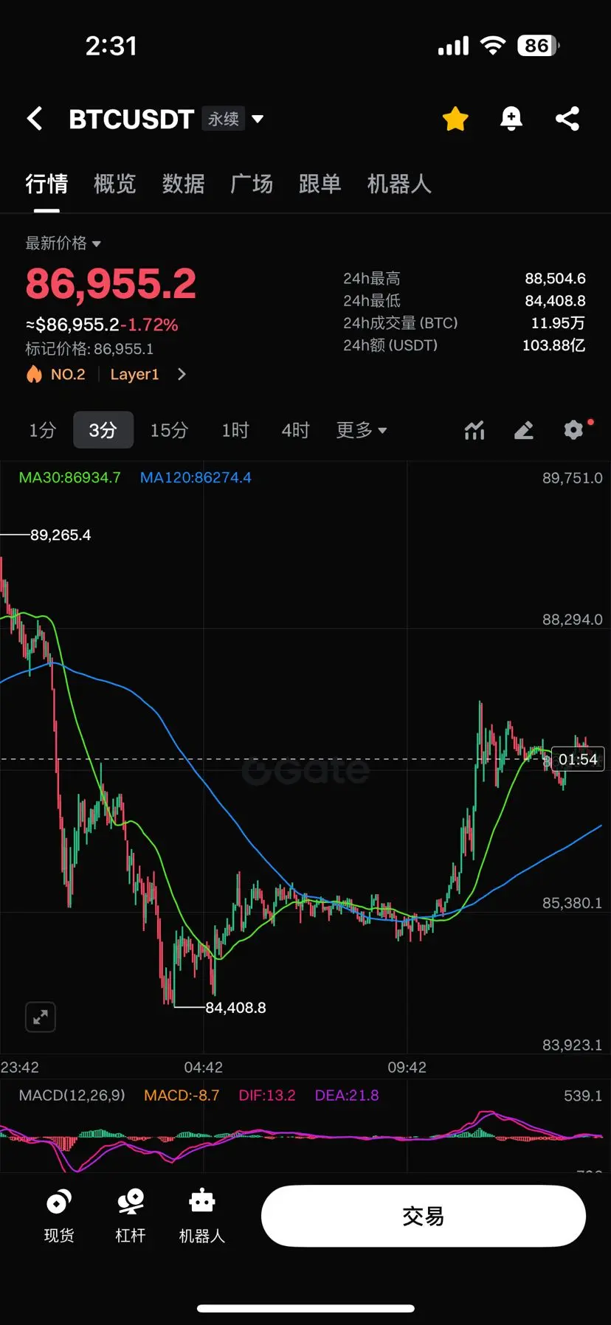Tap the 交易 trade button

pos(424,1216)
